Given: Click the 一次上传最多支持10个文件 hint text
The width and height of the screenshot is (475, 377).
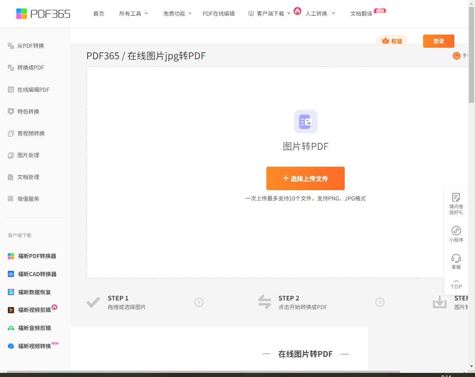Looking at the screenshot, I should tap(306, 198).
